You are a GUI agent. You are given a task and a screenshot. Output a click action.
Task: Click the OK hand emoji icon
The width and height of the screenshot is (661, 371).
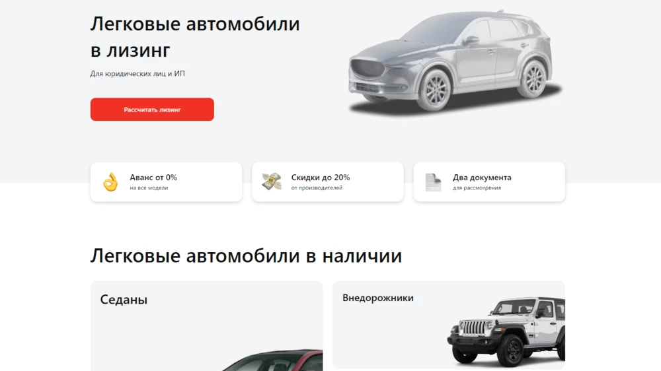click(110, 182)
